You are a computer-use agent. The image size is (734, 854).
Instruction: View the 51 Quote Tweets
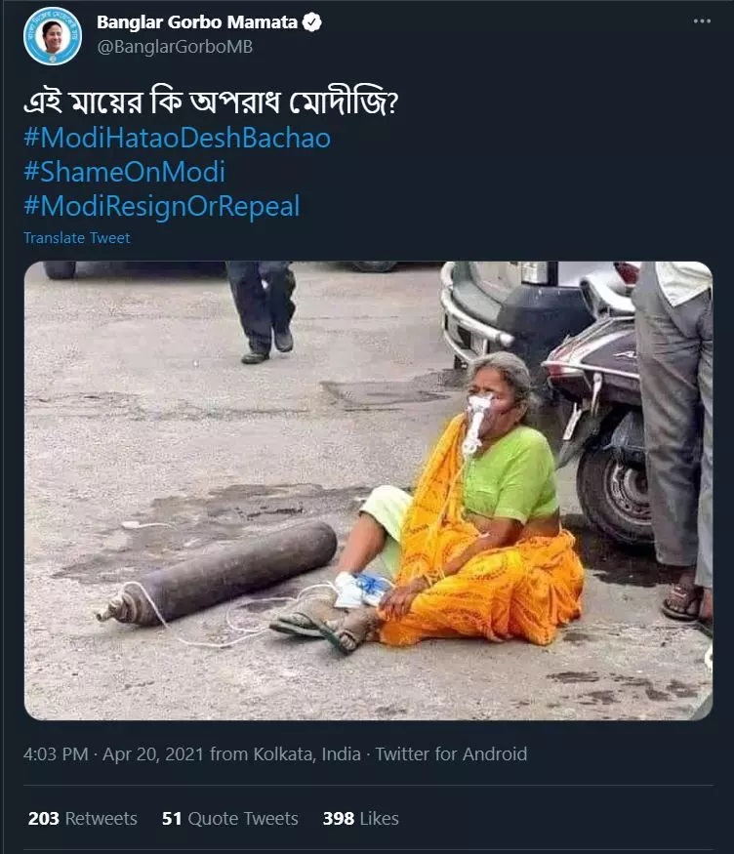coord(230,819)
